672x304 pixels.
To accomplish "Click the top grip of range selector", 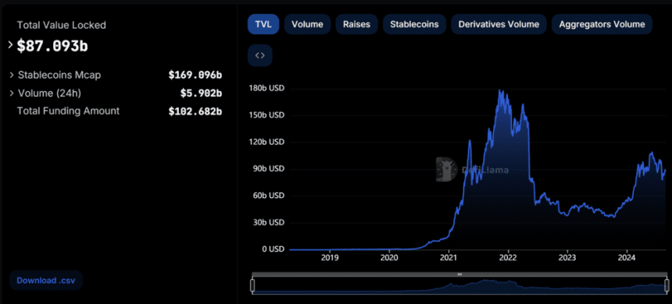I will pyautogui.click(x=459, y=274).
